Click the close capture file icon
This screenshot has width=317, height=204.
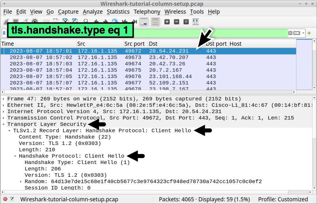tap(65, 21)
